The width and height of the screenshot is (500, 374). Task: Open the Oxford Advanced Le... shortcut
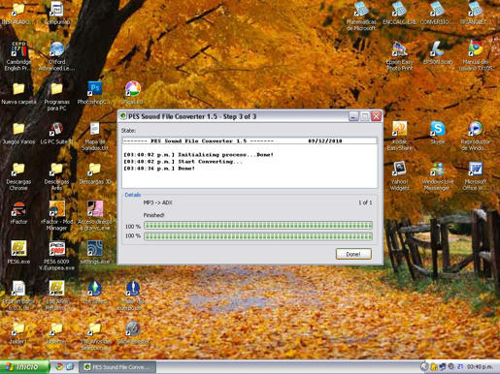pos(56,56)
